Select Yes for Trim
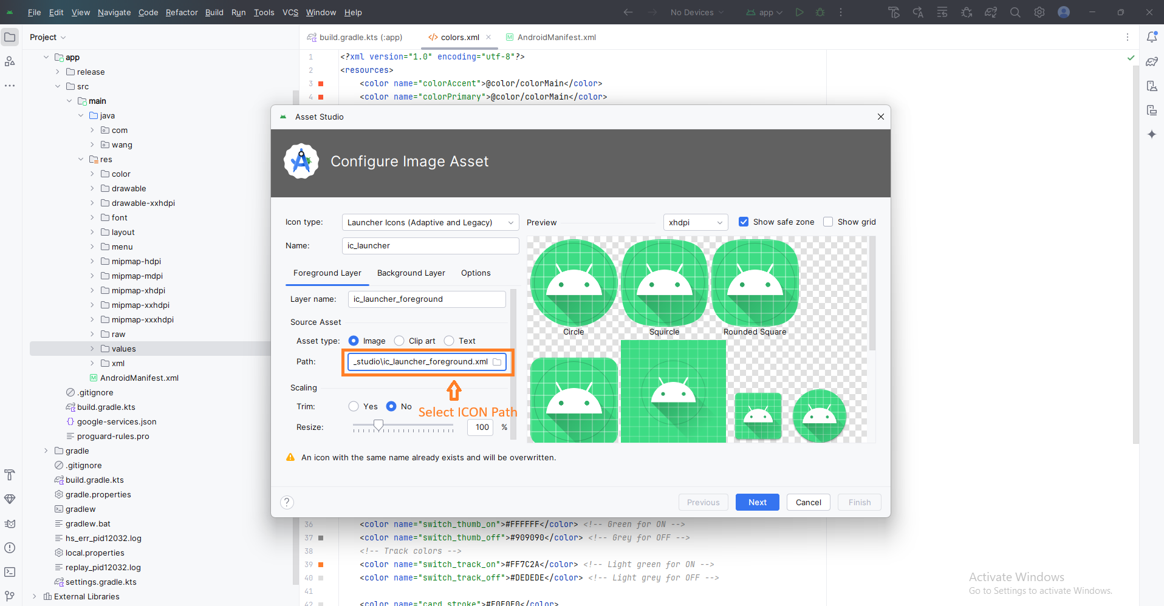This screenshot has height=606, width=1164. pos(354,406)
